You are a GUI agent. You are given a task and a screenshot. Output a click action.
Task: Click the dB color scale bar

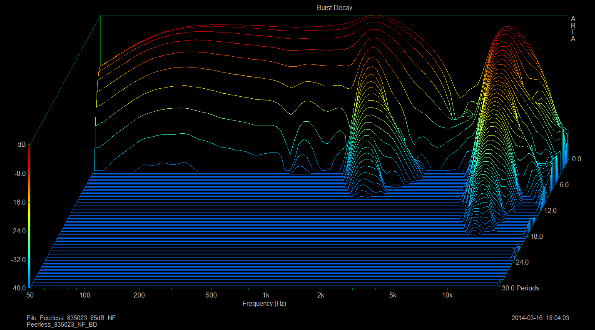[x=29, y=217]
